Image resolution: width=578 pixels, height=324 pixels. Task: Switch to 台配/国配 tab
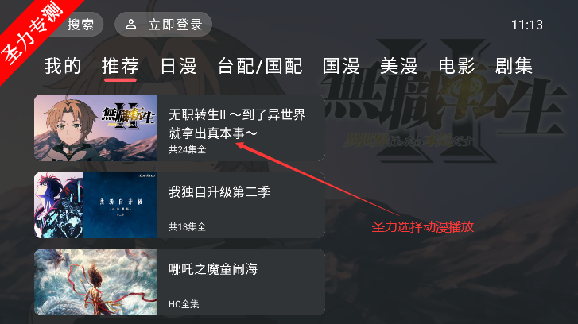click(260, 66)
